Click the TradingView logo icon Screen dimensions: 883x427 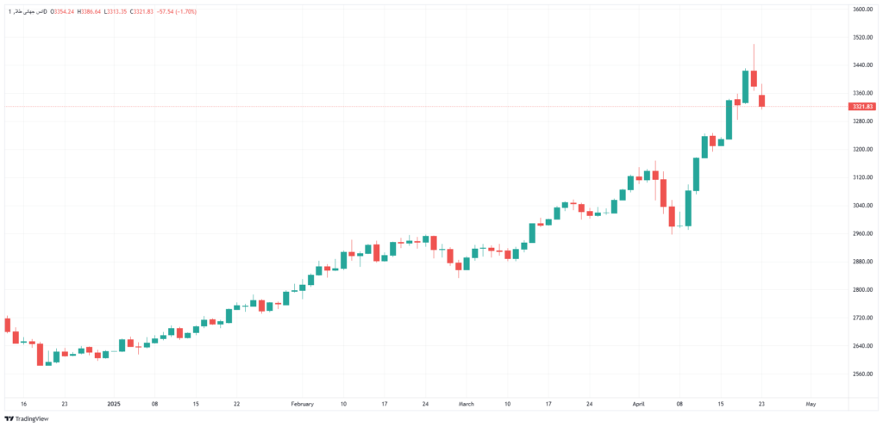tap(9, 419)
